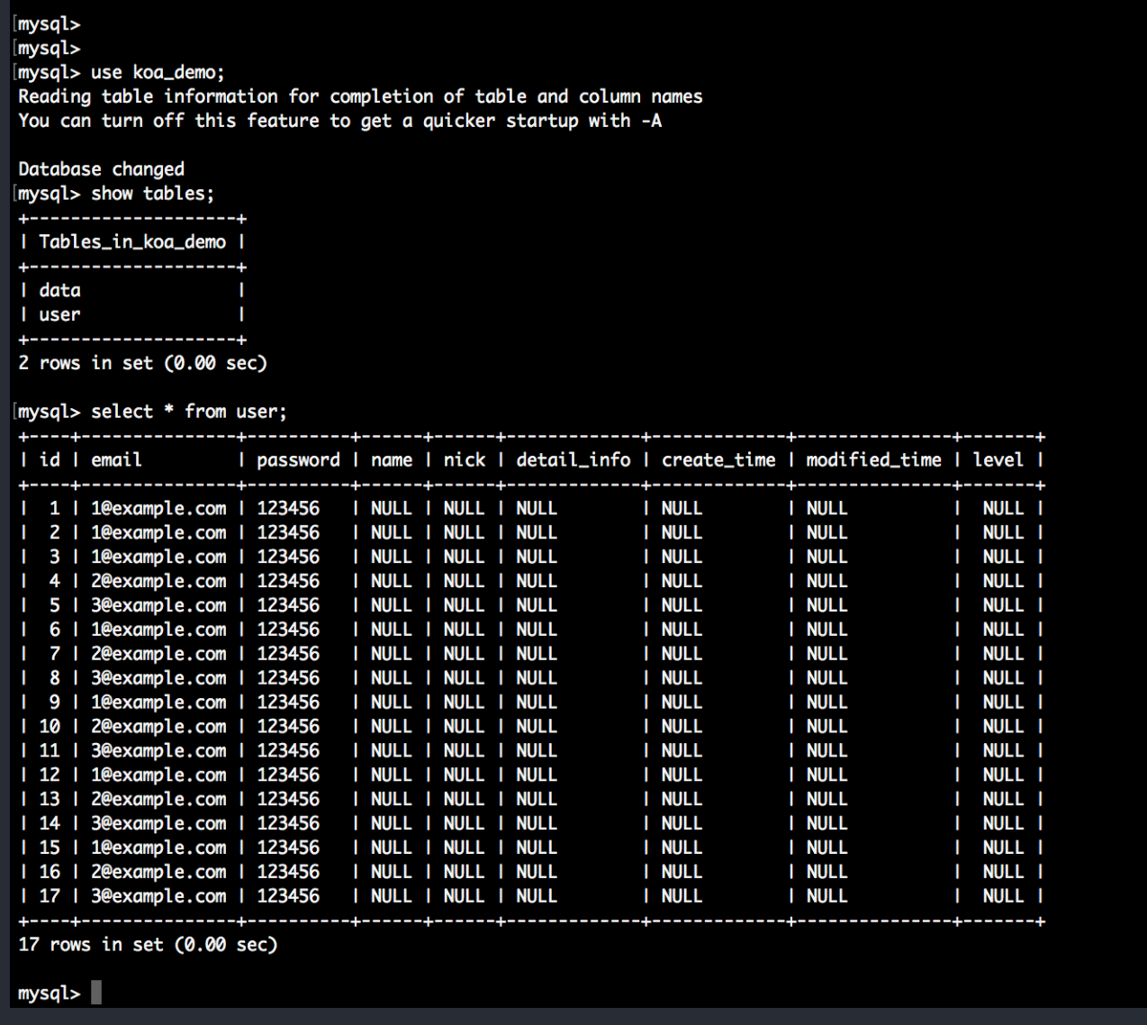This screenshot has width=1147, height=1025.
Task: Click the email value in row id 17
Action: tap(158, 896)
